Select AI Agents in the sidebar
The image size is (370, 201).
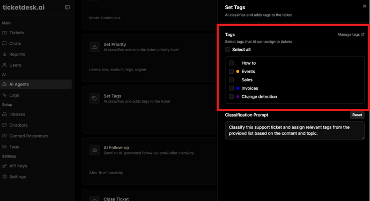click(36, 84)
